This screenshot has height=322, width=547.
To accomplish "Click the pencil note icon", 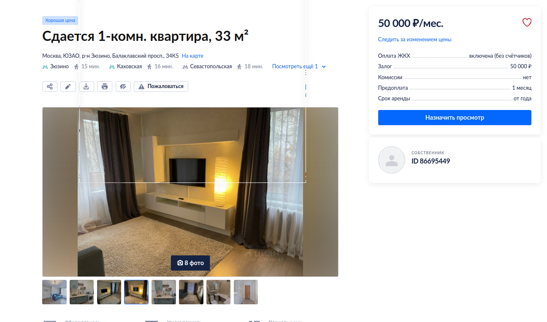I will point(68,86).
